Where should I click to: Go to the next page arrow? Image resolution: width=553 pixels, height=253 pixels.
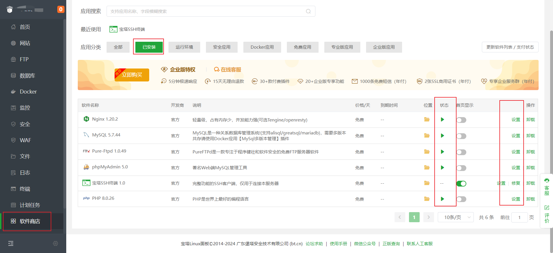[429, 217]
